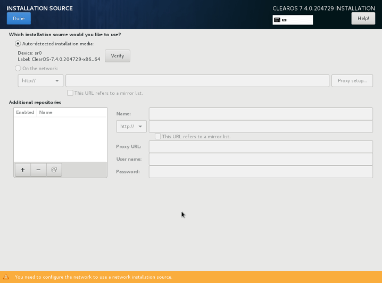Open the repository http:// protocol dropdown

tap(131, 127)
